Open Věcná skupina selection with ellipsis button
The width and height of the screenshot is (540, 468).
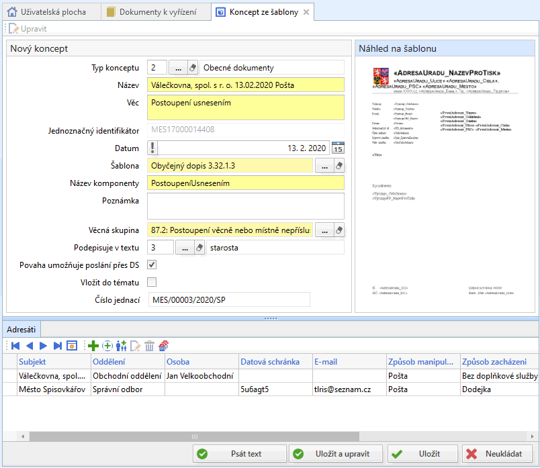pos(324,230)
